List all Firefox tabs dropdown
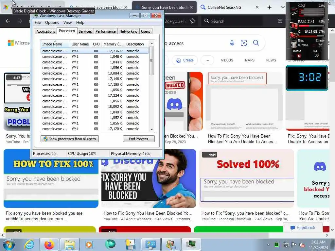 (x=282, y=7)
